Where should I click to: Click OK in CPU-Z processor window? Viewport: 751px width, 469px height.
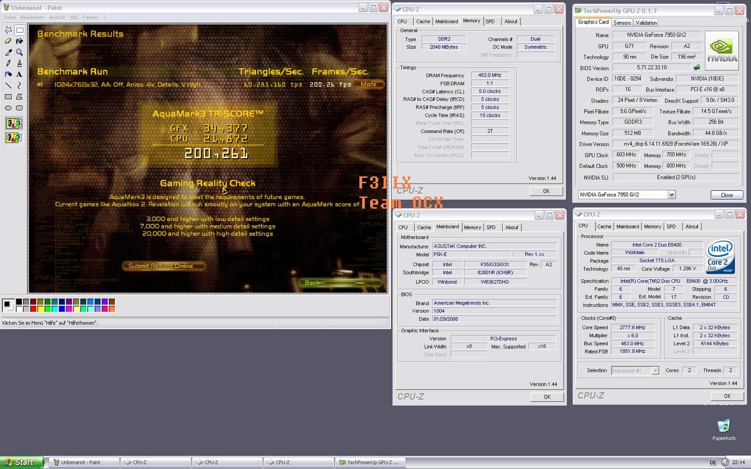[x=727, y=396]
